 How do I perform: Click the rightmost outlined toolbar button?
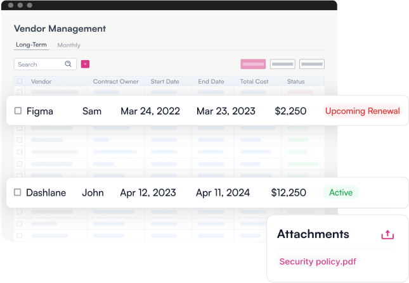click(x=312, y=64)
